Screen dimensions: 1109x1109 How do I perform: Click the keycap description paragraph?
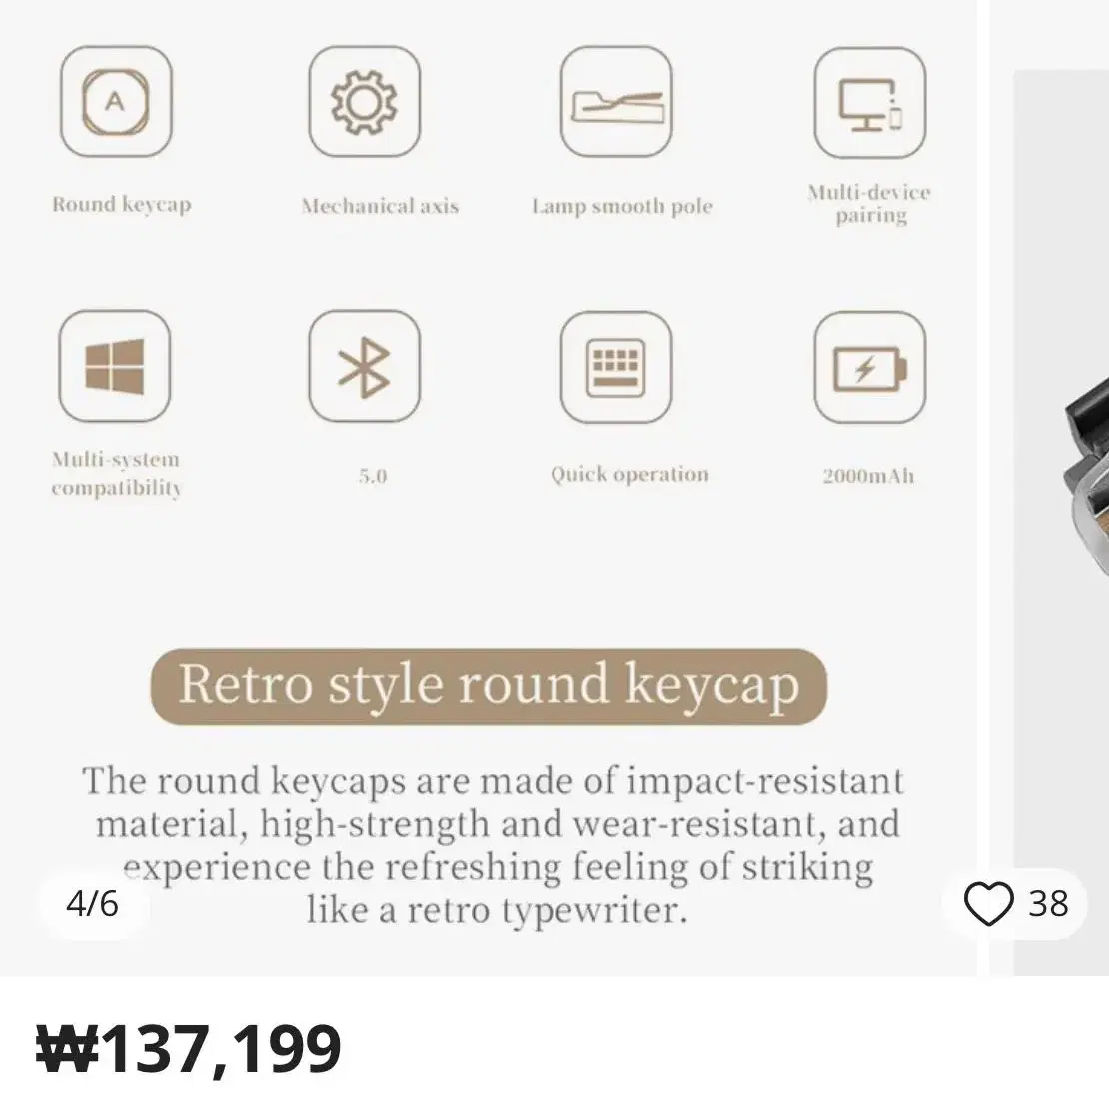[x=493, y=845]
